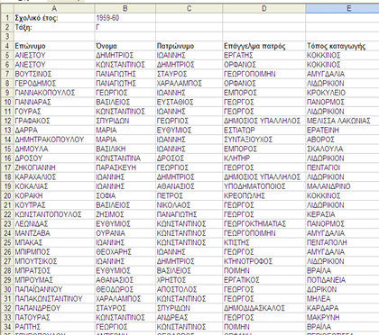Click surname cell 'ΔΑΡΡΑ'
379x335 pixels.
[x=54, y=131]
